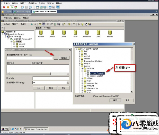Click 取消 in the browse files dialog
The height and width of the screenshot is (135, 159).
[x=127, y=100]
